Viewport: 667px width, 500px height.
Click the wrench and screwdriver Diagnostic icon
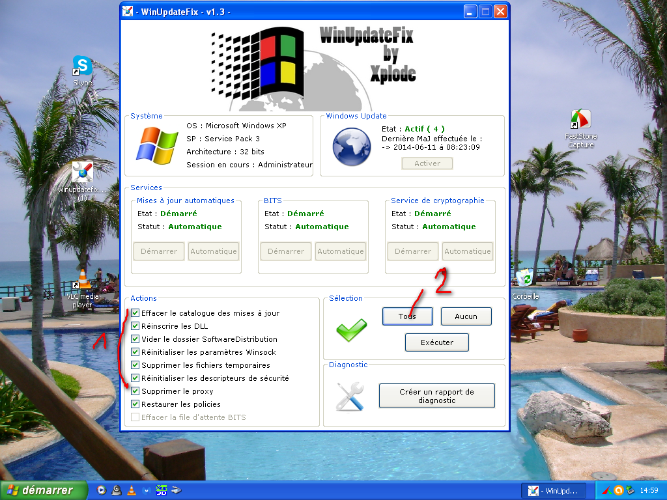(x=350, y=396)
